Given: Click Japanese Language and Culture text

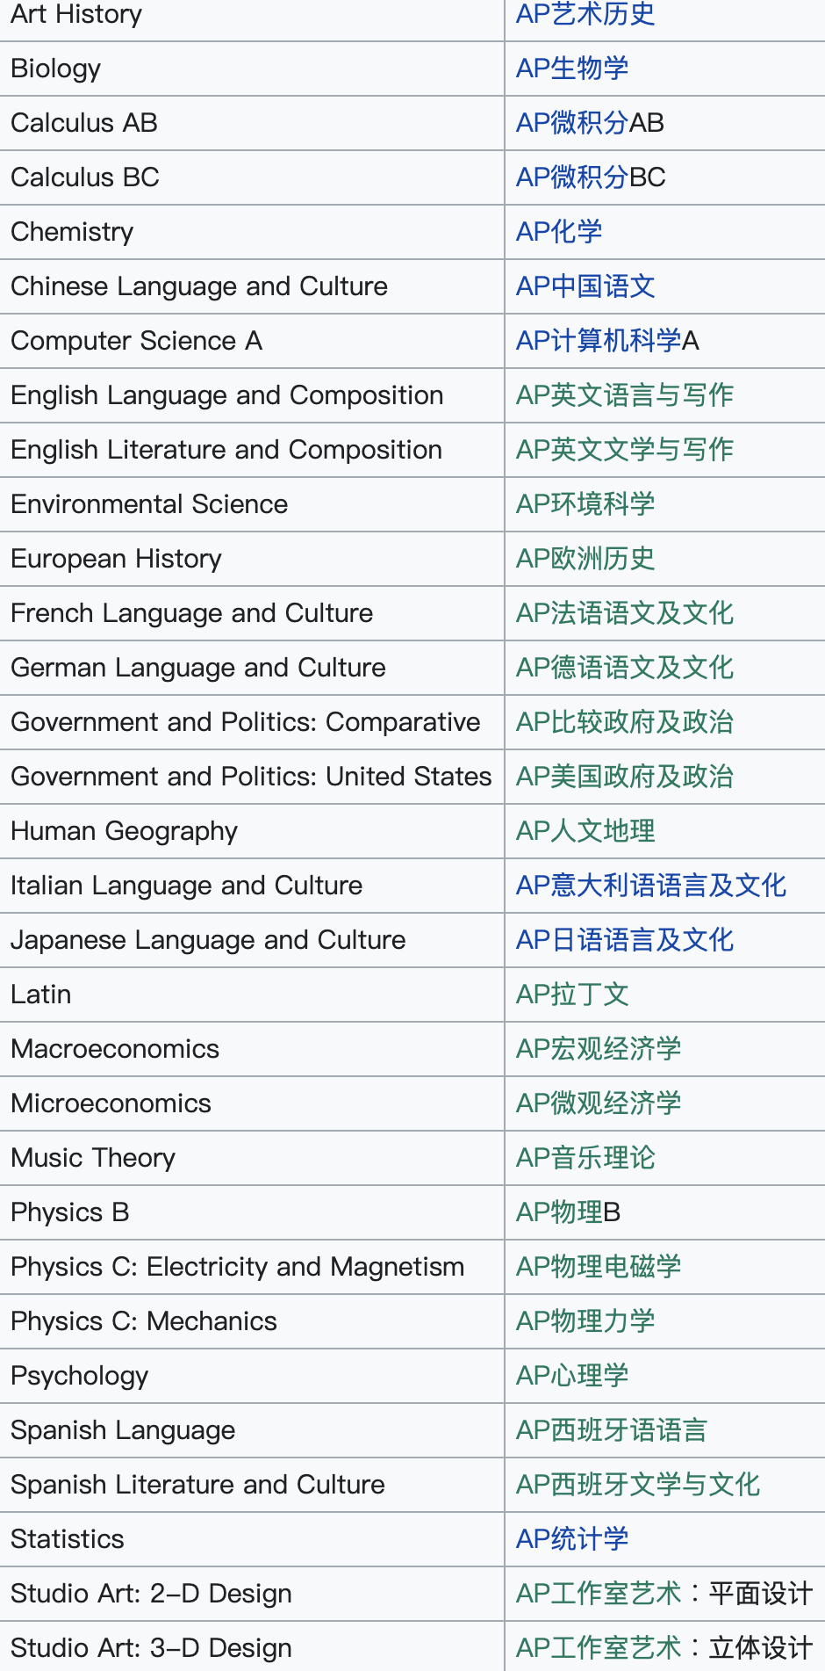Looking at the screenshot, I should pos(209,940).
